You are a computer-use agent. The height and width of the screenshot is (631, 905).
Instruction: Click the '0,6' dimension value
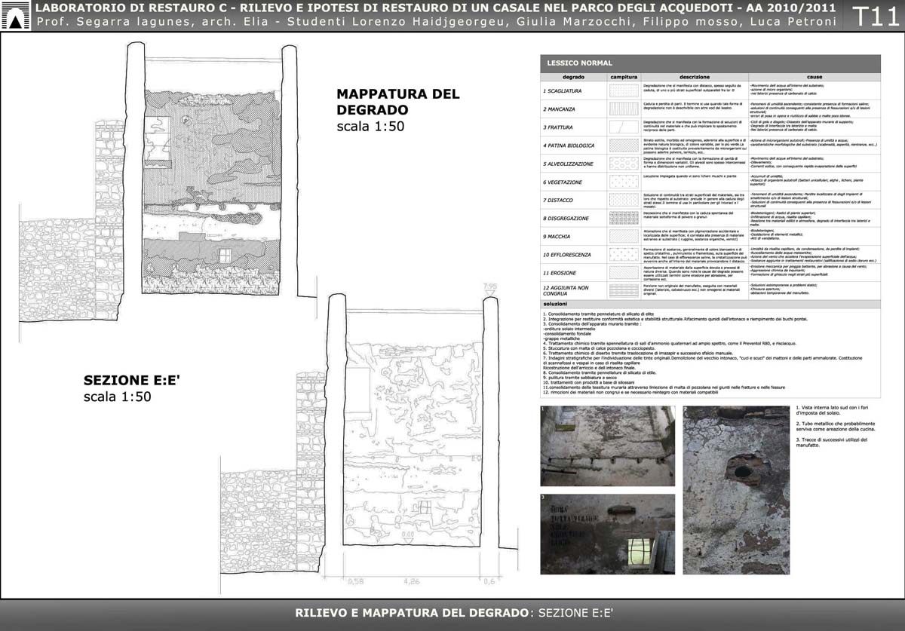(488, 581)
